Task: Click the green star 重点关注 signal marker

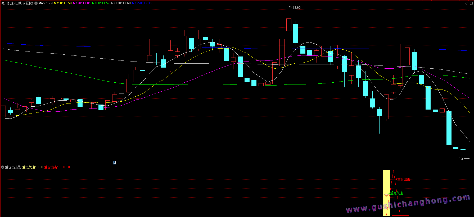Action: 395,193
